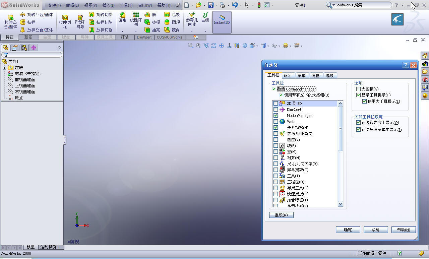Toggle the Instant3D button
This screenshot has height=259, width=429.
point(222,22)
